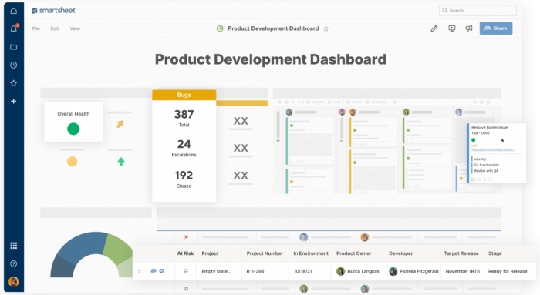Open the Home icon in sidebar

(x=13, y=11)
